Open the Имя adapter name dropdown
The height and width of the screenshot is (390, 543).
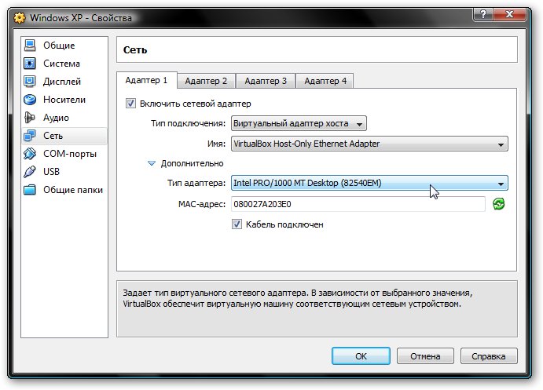coord(369,144)
